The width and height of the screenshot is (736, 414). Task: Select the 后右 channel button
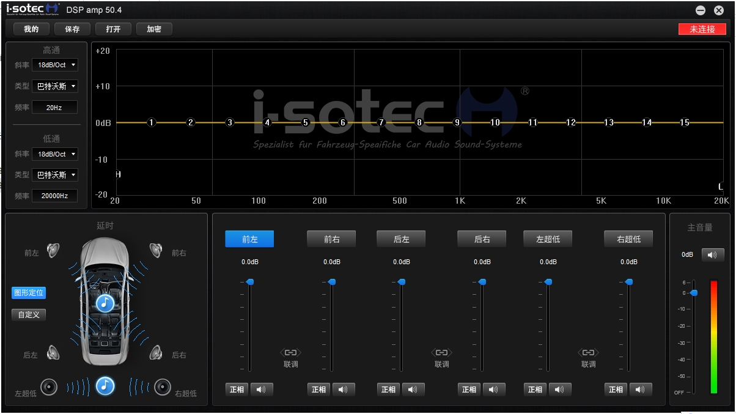point(482,239)
